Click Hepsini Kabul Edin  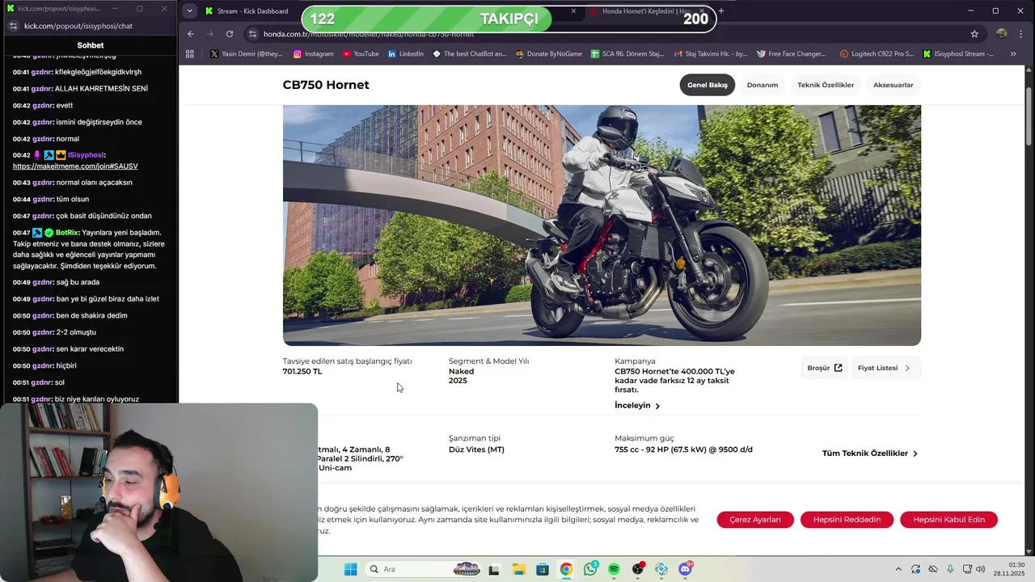click(x=948, y=520)
